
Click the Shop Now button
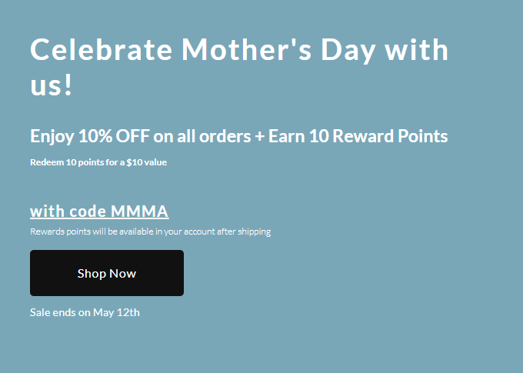click(107, 273)
